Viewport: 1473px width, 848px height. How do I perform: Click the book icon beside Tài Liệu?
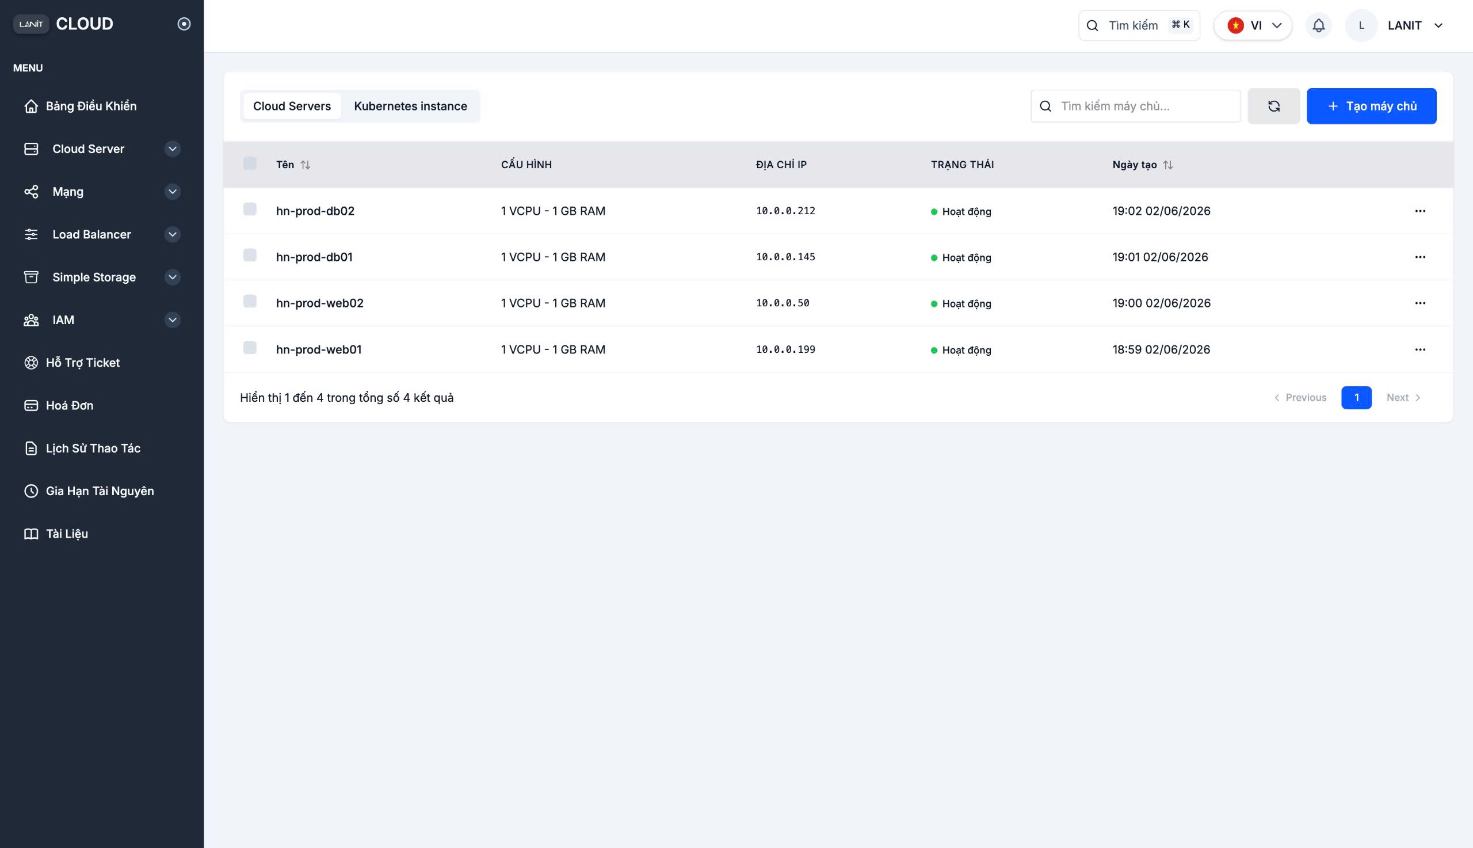coord(31,534)
